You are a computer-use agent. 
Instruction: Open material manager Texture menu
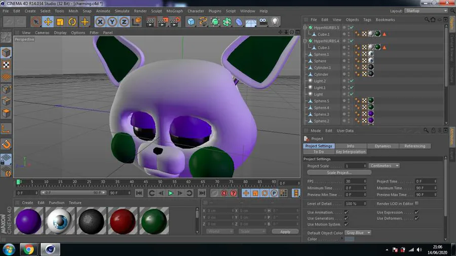(75, 203)
